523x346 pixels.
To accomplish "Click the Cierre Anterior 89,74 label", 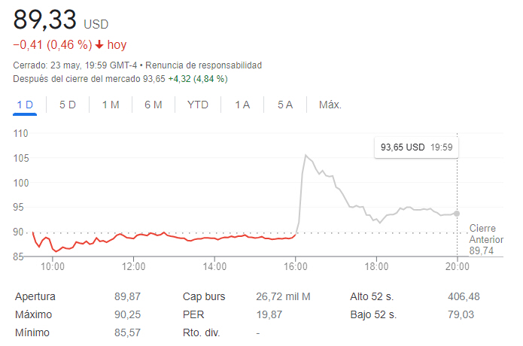I will click(x=485, y=239).
